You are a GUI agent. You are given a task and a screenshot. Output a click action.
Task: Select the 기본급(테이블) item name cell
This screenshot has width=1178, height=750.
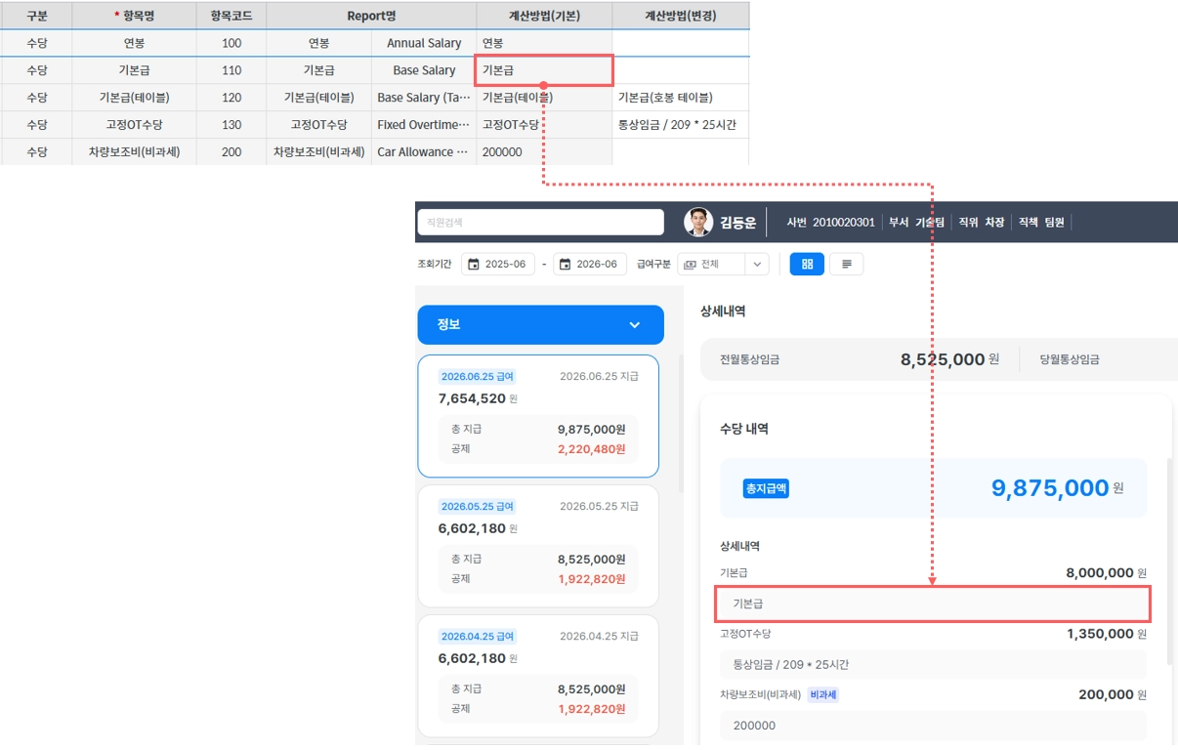tap(134, 98)
